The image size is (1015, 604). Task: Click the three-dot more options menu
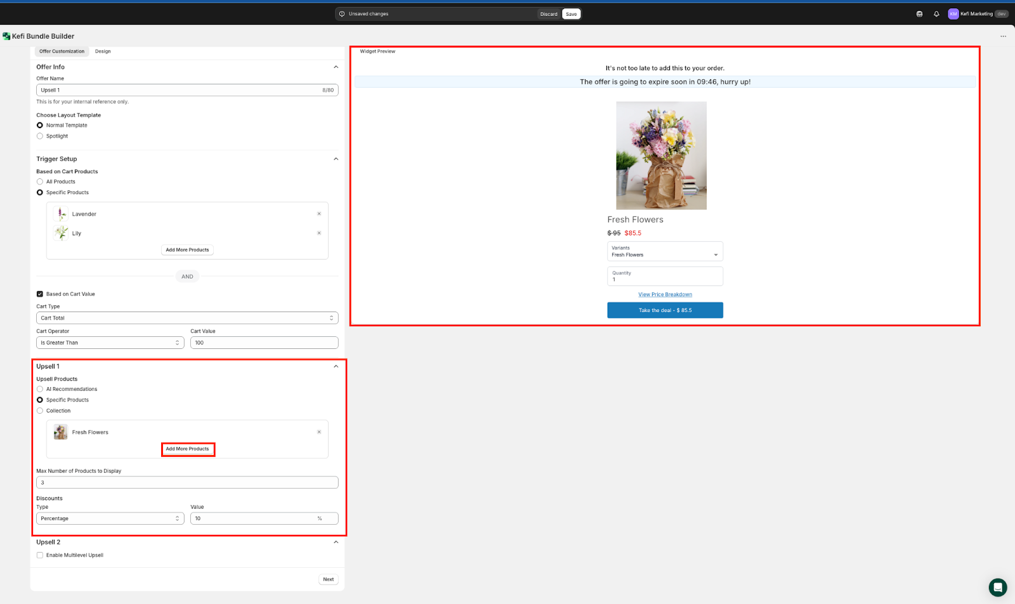[x=1003, y=36]
